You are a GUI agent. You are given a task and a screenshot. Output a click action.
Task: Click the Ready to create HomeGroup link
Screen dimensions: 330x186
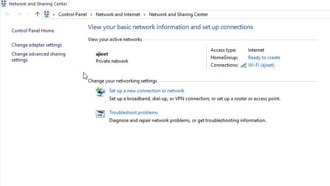pyautogui.click(x=264, y=57)
